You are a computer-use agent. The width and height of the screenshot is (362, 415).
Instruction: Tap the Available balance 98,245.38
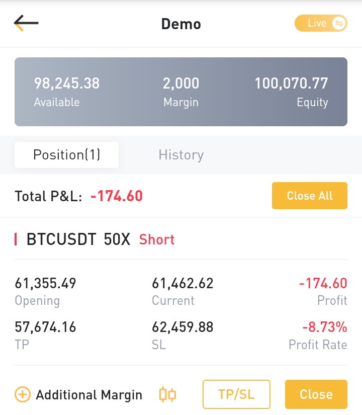coord(67,83)
